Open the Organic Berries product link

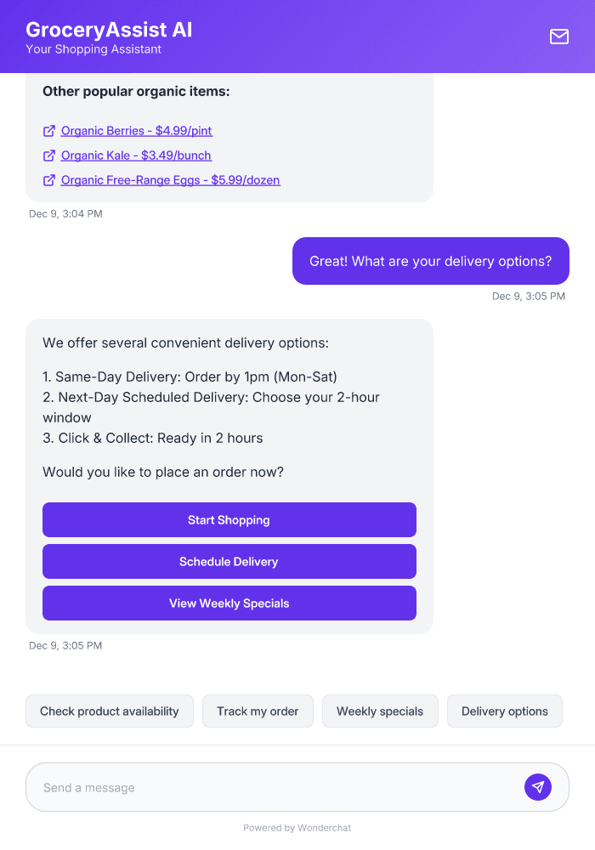click(136, 131)
